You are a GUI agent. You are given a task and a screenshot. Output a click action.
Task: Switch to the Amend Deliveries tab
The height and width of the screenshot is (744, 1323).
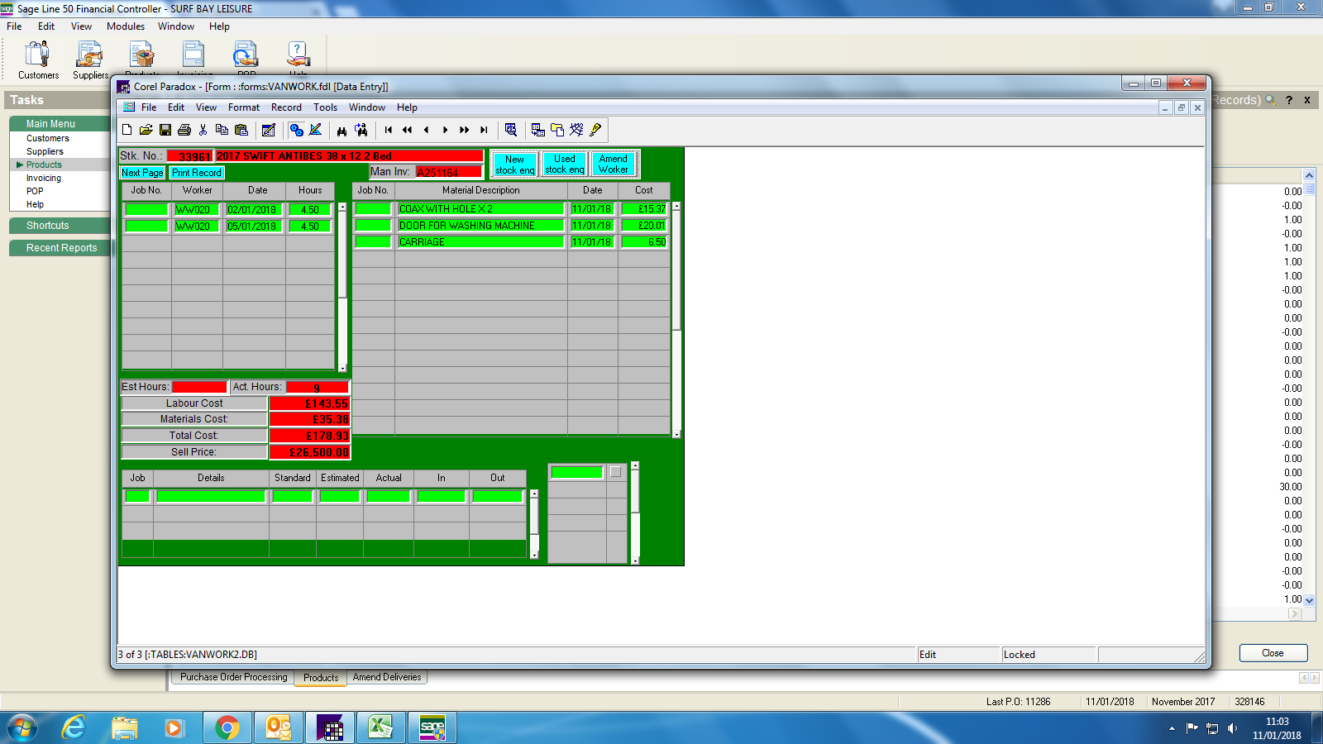click(387, 677)
